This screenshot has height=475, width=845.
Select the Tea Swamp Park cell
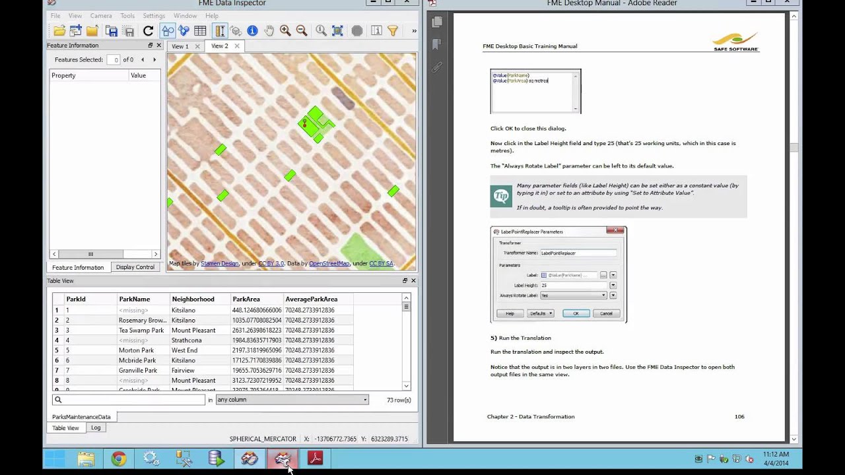coord(143,331)
